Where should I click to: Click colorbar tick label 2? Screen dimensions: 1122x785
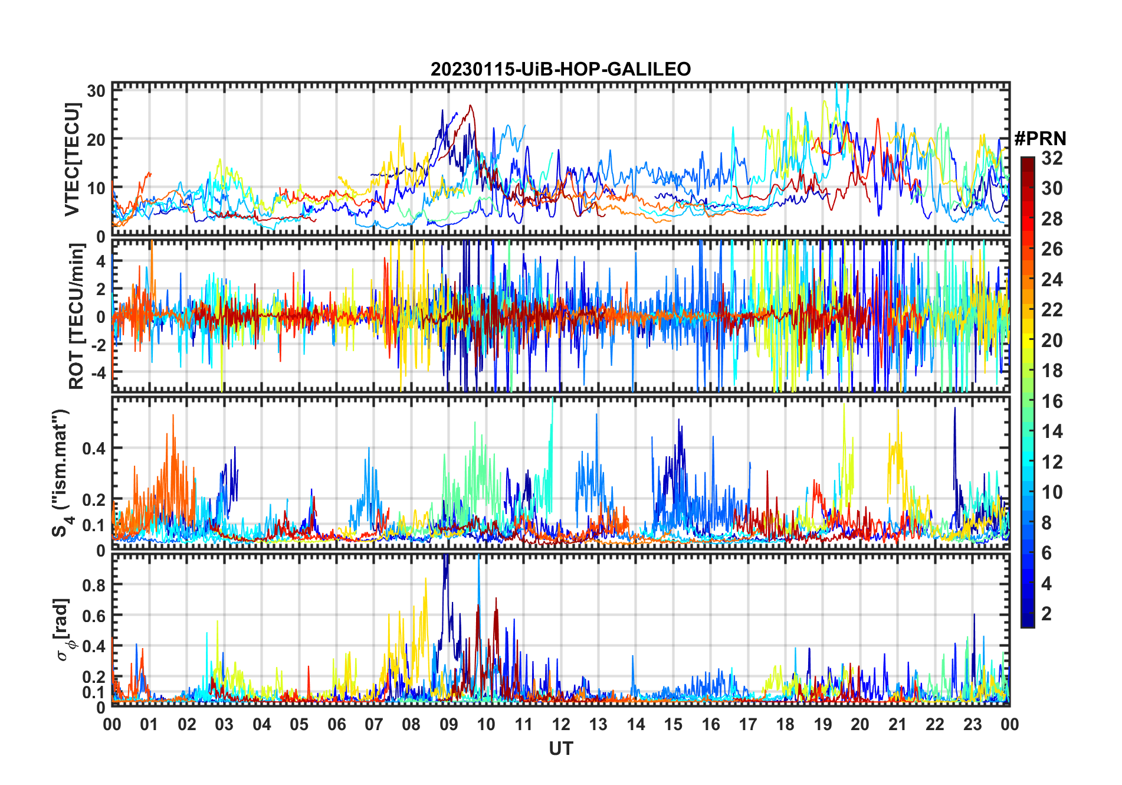click(1046, 614)
